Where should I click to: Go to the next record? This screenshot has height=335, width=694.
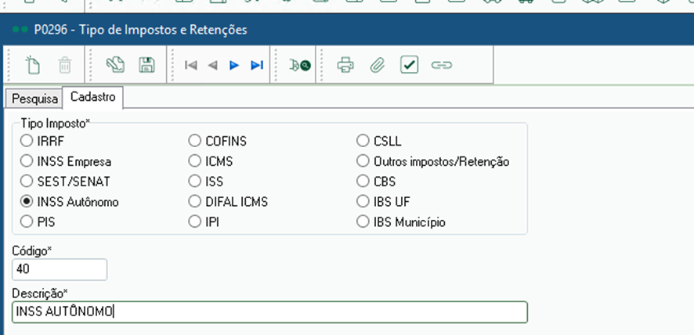click(x=234, y=66)
